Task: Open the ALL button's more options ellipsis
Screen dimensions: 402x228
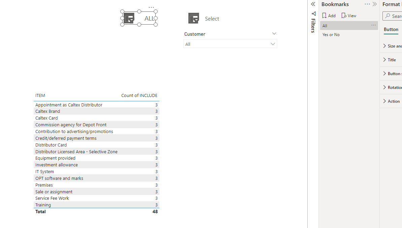Action: [151, 7]
